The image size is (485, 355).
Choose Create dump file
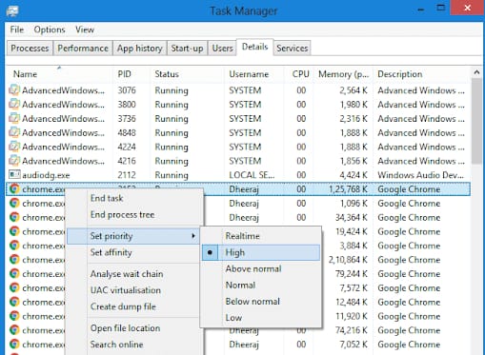point(133,306)
